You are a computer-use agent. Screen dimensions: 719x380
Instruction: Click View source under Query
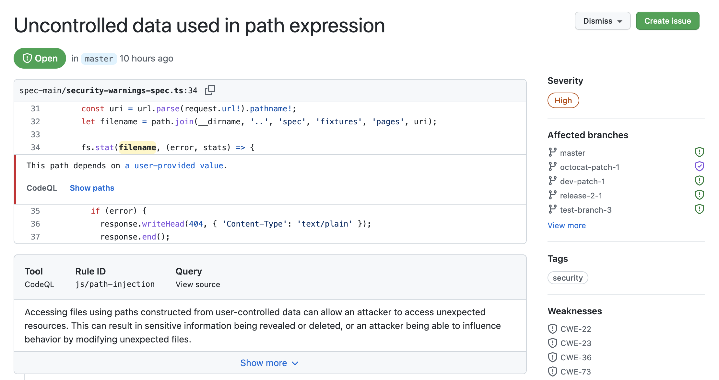coord(198,285)
